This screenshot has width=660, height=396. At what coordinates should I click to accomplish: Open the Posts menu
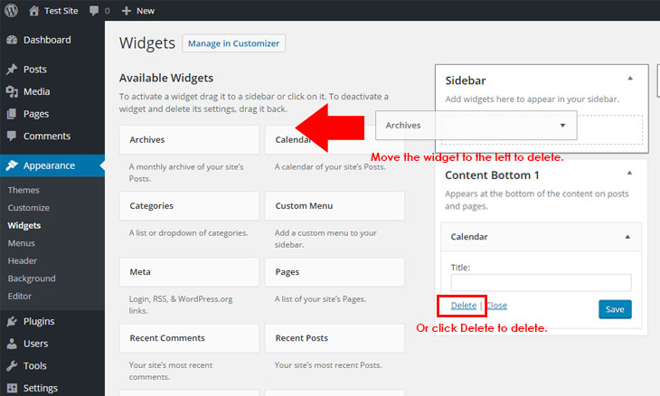click(35, 70)
